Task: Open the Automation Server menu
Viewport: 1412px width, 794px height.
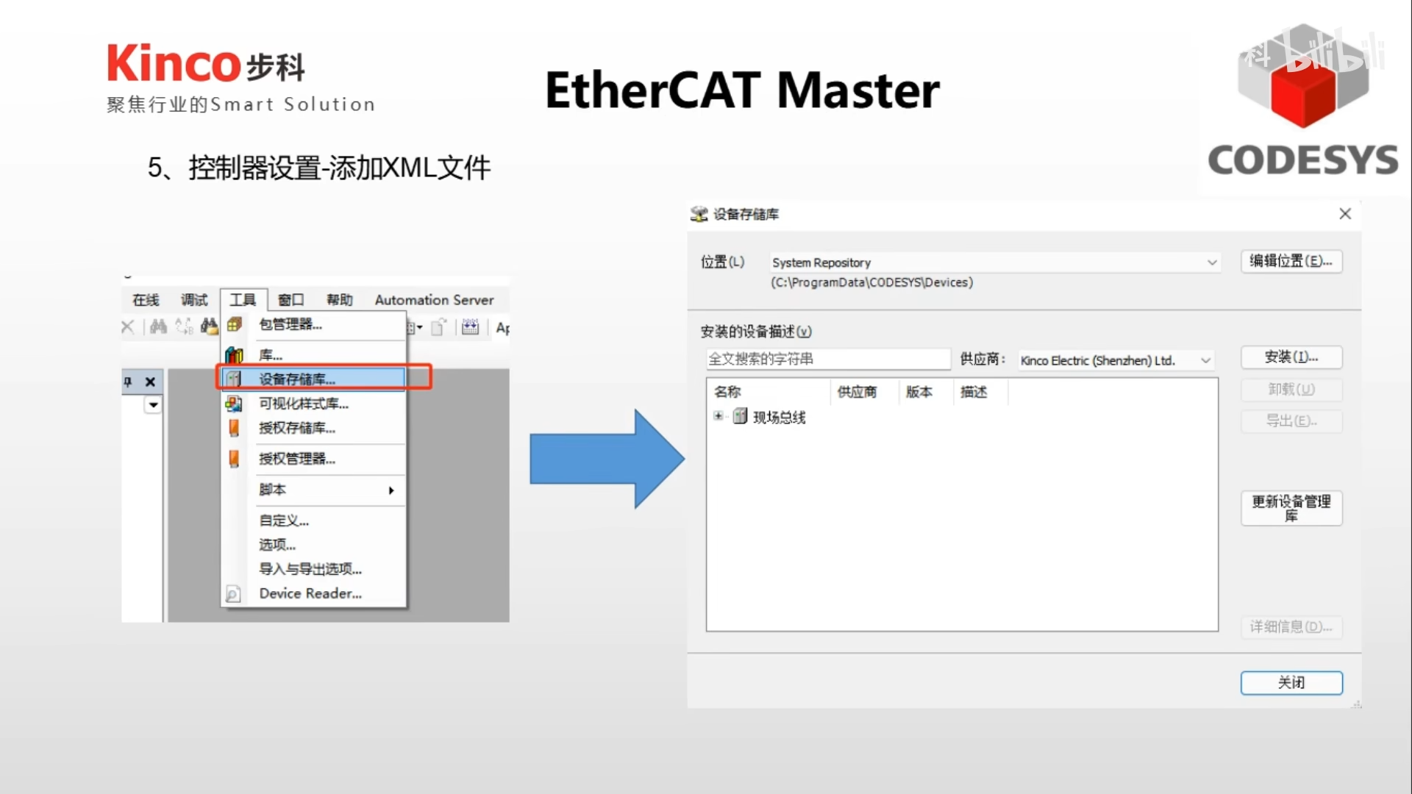Action: tap(434, 300)
